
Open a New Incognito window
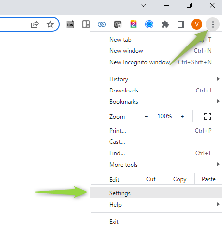[156, 62]
